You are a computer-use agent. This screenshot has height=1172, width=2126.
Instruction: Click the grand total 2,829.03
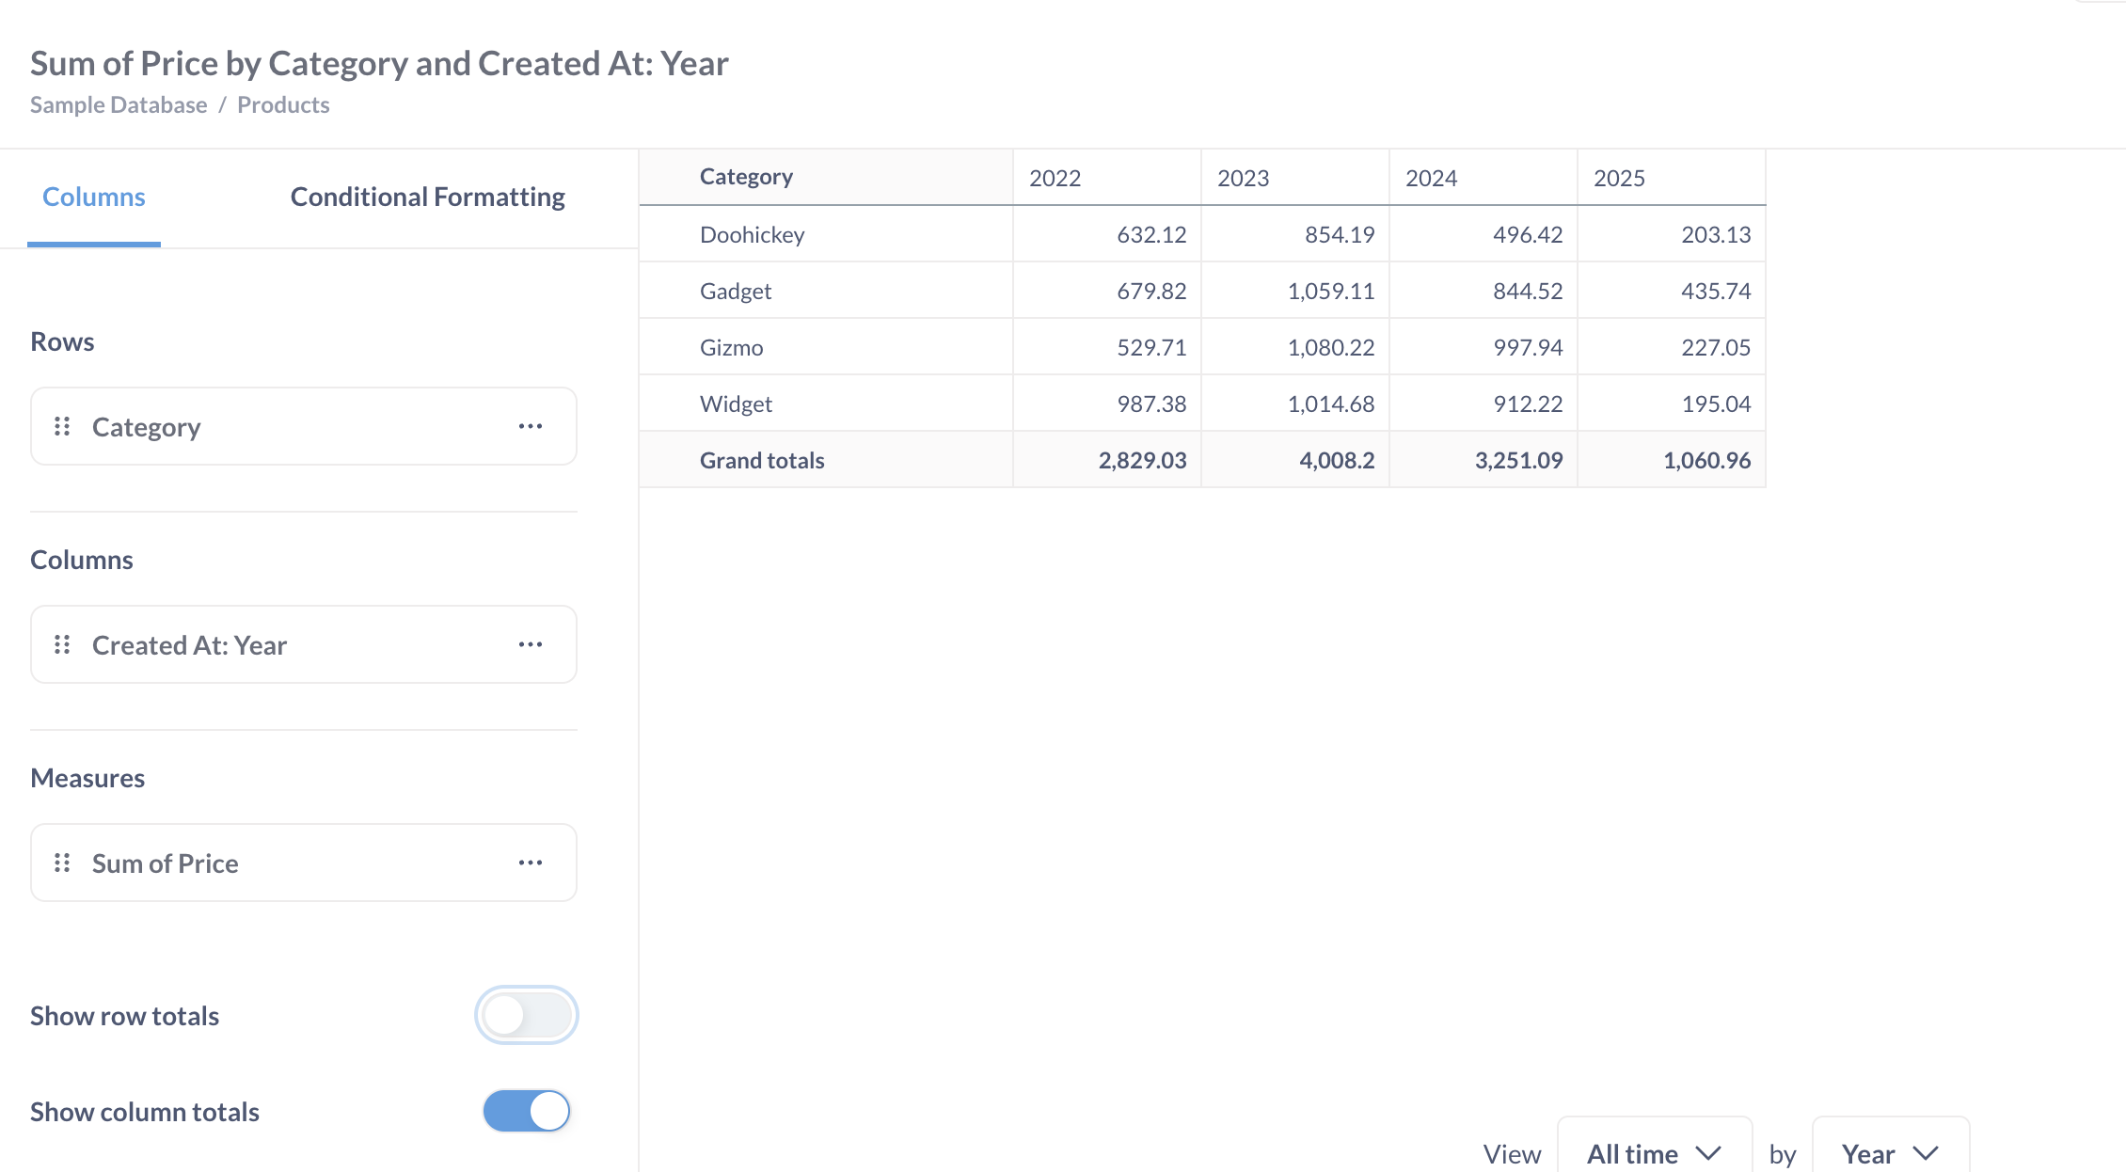pos(1107,460)
